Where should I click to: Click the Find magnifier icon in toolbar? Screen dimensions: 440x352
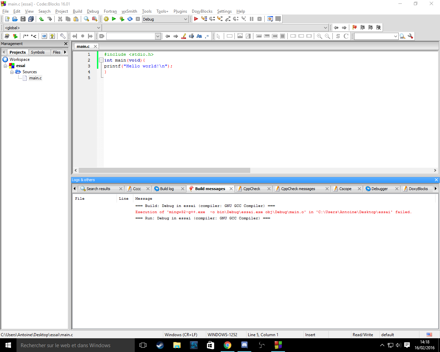[x=86, y=19]
